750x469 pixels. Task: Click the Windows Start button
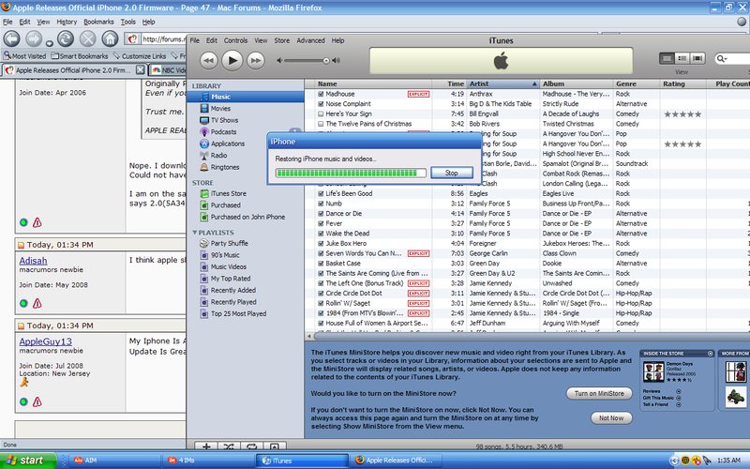tap(28, 461)
